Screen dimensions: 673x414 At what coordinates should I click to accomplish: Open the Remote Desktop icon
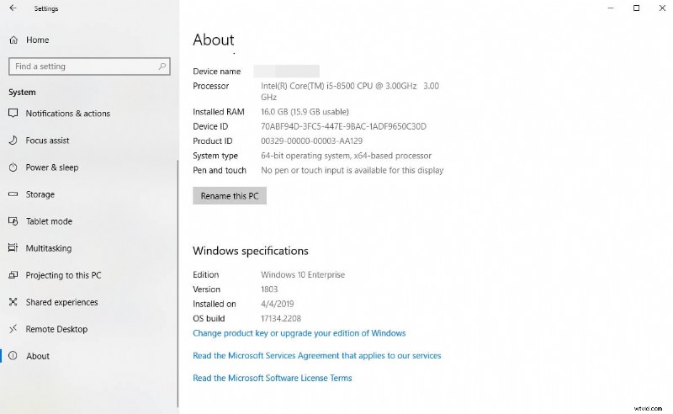(x=13, y=329)
